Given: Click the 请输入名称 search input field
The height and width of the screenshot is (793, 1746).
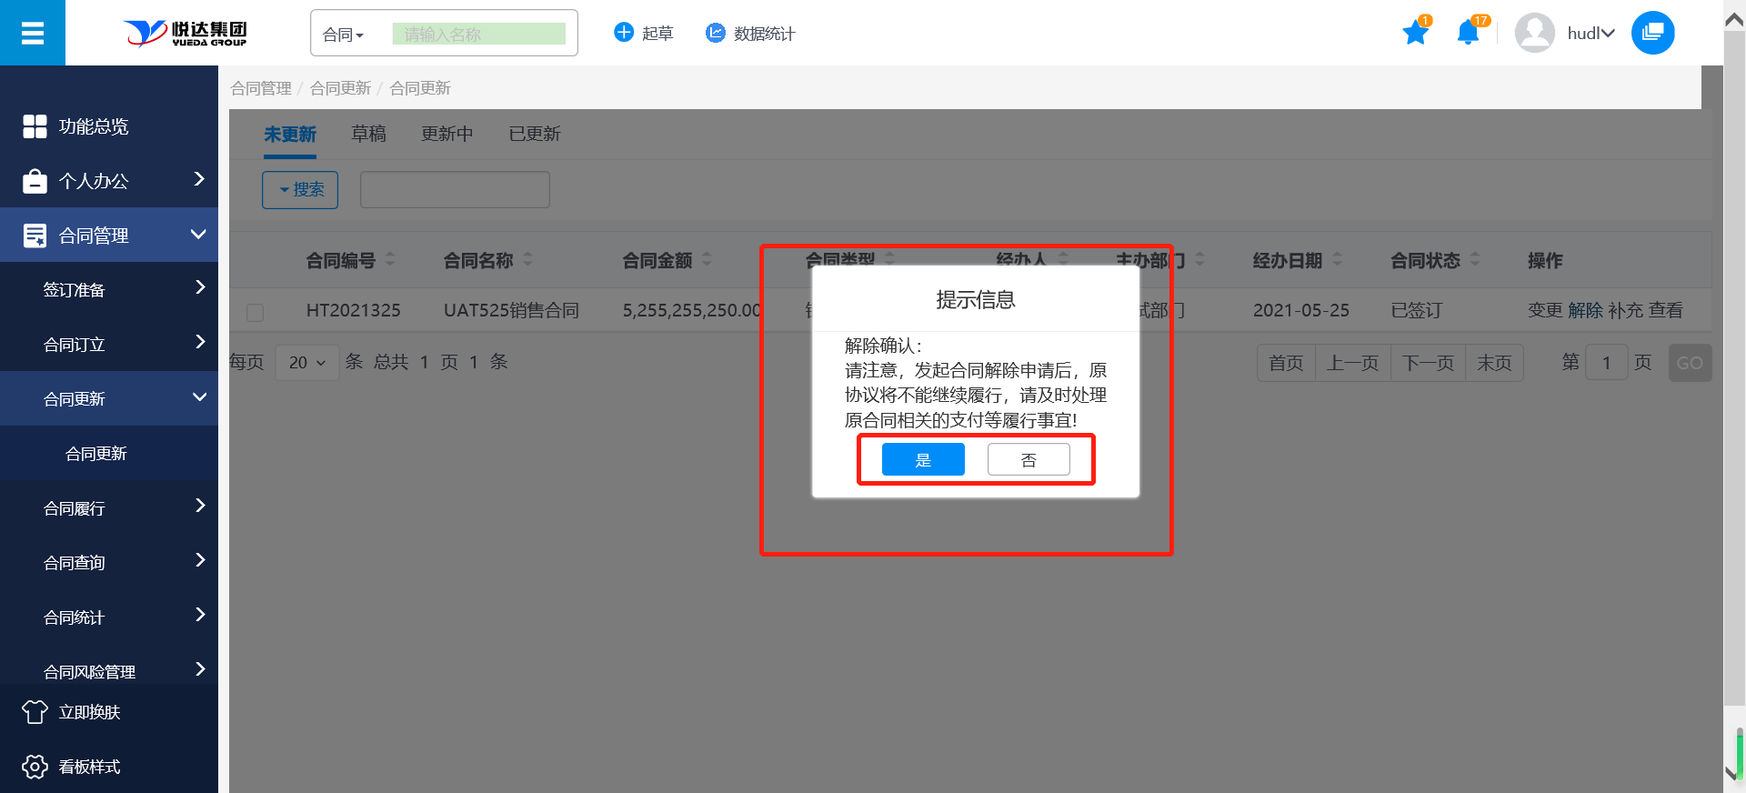Looking at the screenshot, I should 478,35.
